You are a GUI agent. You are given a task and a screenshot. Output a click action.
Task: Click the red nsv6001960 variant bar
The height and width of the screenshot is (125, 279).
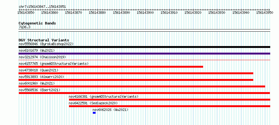coord(142,86)
